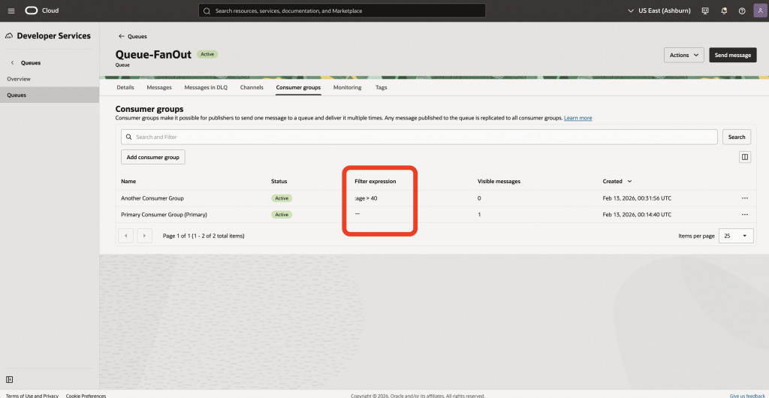Select Queues item in the sidebar list
This screenshot has width=769, height=398.
click(50, 95)
